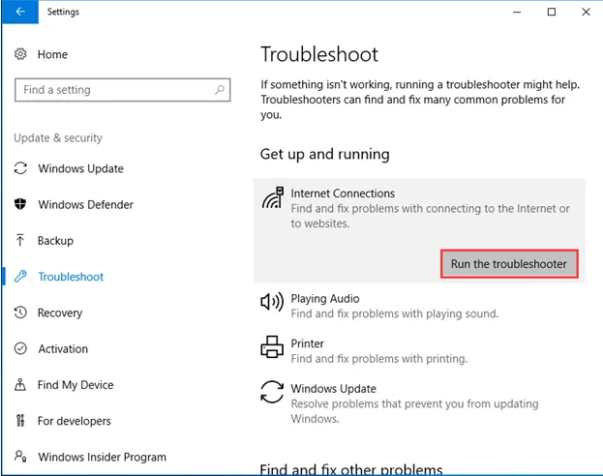Screen dimensions: 603x476
Task: Click the Find My Device person icon
Action: pos(20,385)
